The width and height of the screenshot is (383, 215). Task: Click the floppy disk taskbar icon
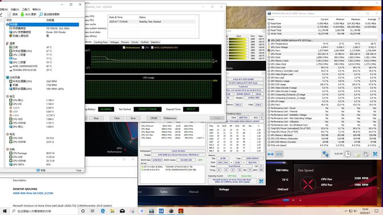pos(151,211)
